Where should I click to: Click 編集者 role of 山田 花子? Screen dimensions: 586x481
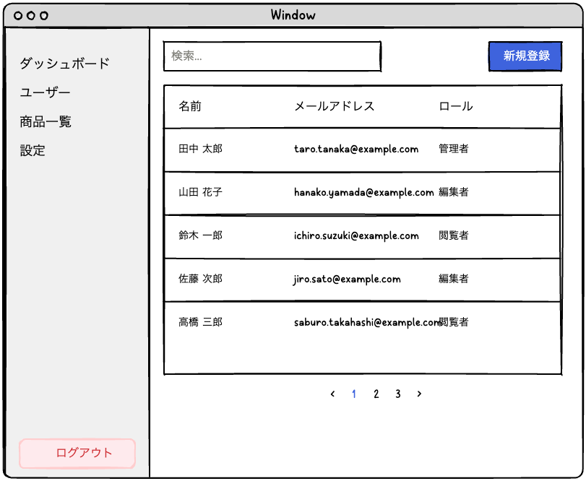click(x=453, y=192)
